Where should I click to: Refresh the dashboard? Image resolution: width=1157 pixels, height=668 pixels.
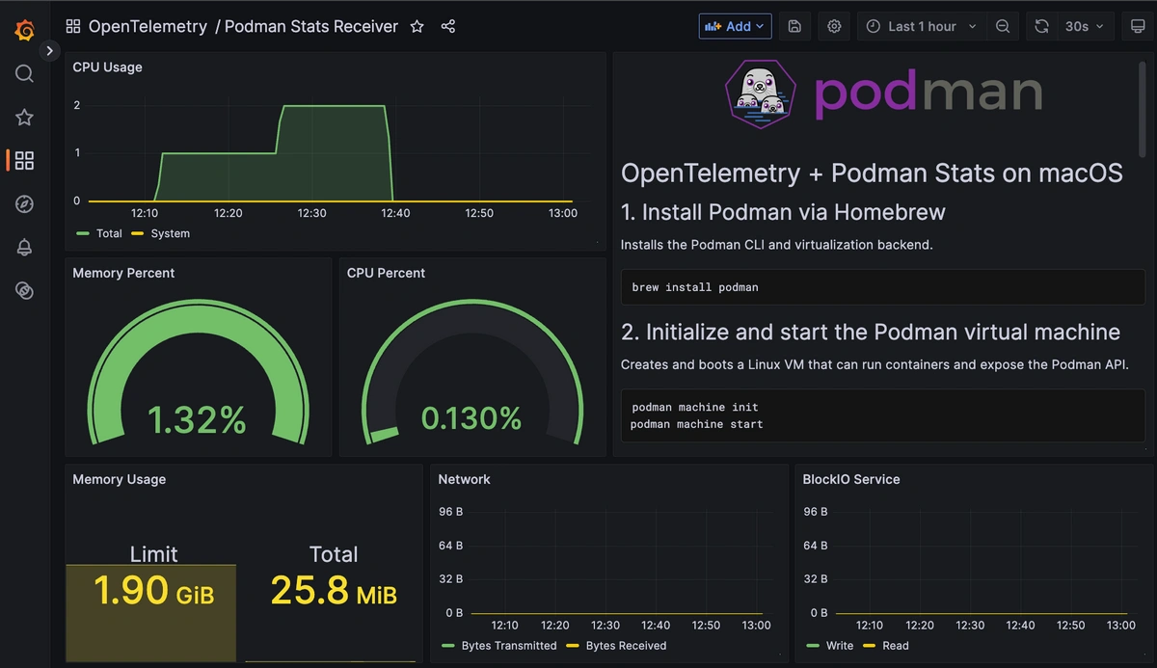point(1041,27)
